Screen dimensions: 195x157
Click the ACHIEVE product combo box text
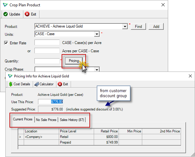[x=59, y=26]
